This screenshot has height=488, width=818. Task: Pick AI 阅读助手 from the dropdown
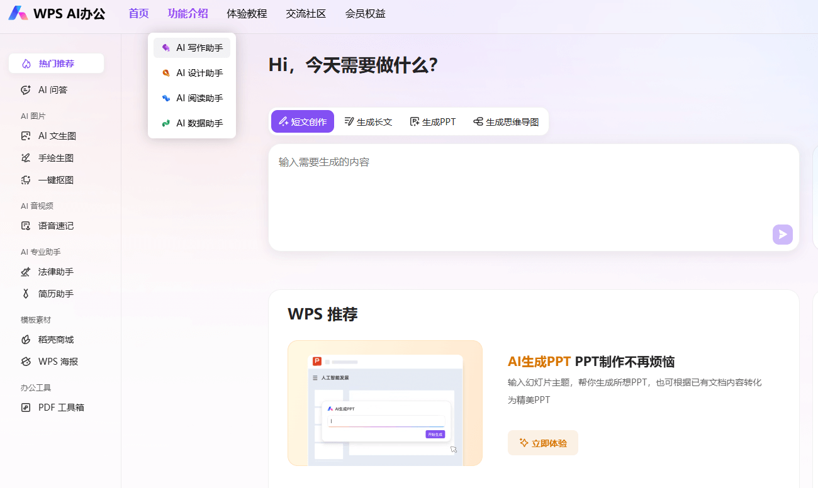[x=192, y=98]
